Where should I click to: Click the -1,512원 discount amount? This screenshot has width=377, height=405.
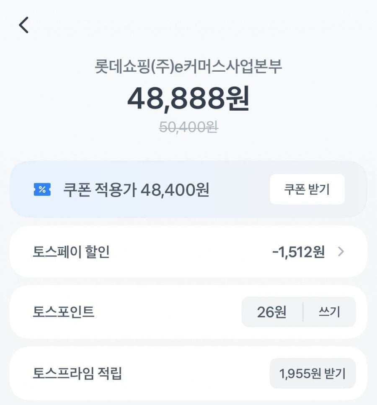pos(298,252)
